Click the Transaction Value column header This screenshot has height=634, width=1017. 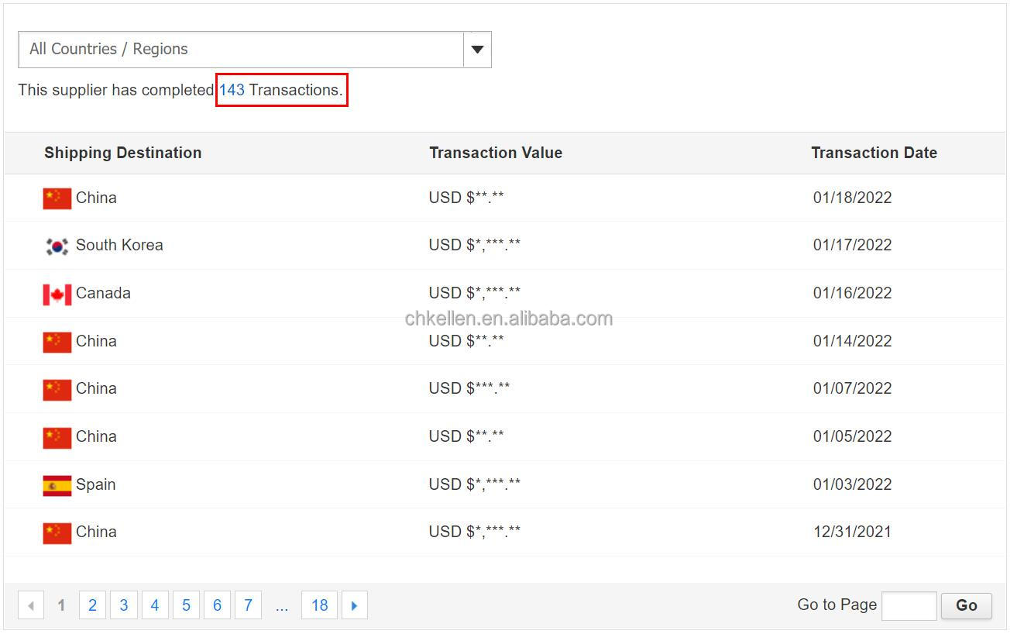(x=496, y=153)
